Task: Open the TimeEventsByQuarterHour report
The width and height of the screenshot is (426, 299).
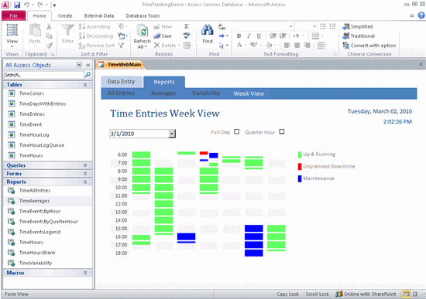Action: 48,222
